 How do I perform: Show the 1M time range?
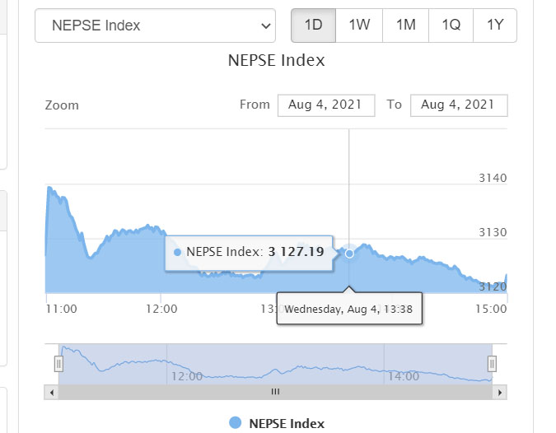point(405,25)
